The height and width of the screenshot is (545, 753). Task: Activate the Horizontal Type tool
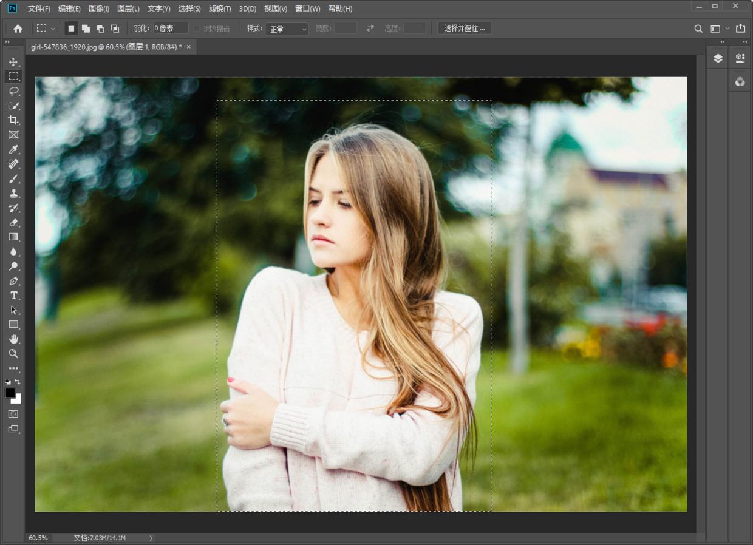pyautogui.click(x=13, y=296)
